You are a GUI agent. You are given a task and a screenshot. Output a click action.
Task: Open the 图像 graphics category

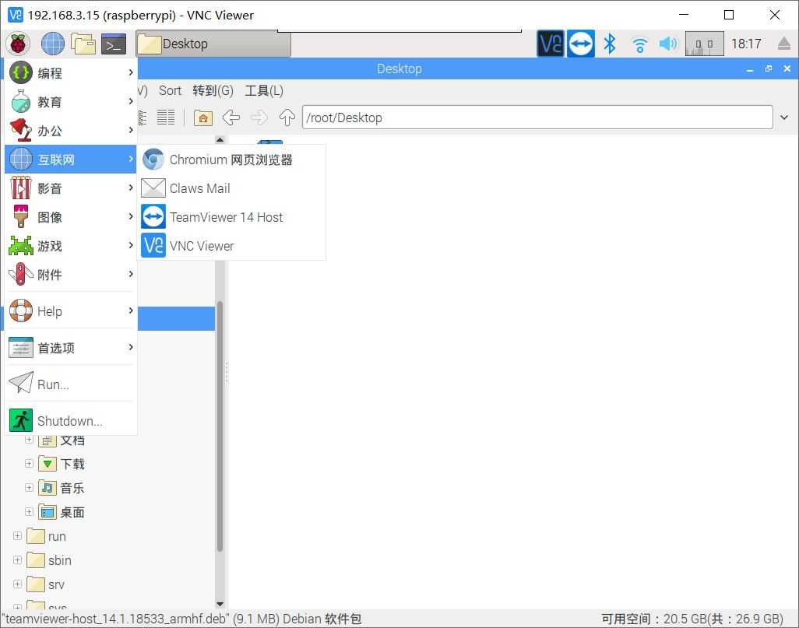(x=70, y=217)
